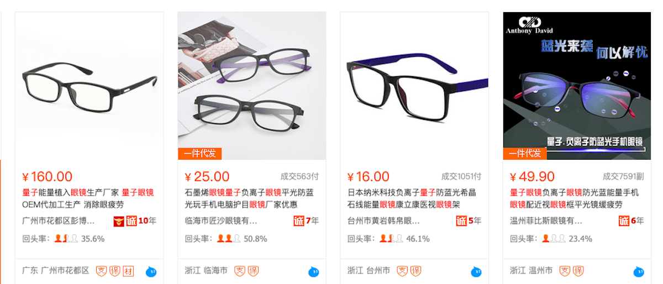Open chat icon for Wenzhou seller
663x284 pixels.
tap(639, 271)
